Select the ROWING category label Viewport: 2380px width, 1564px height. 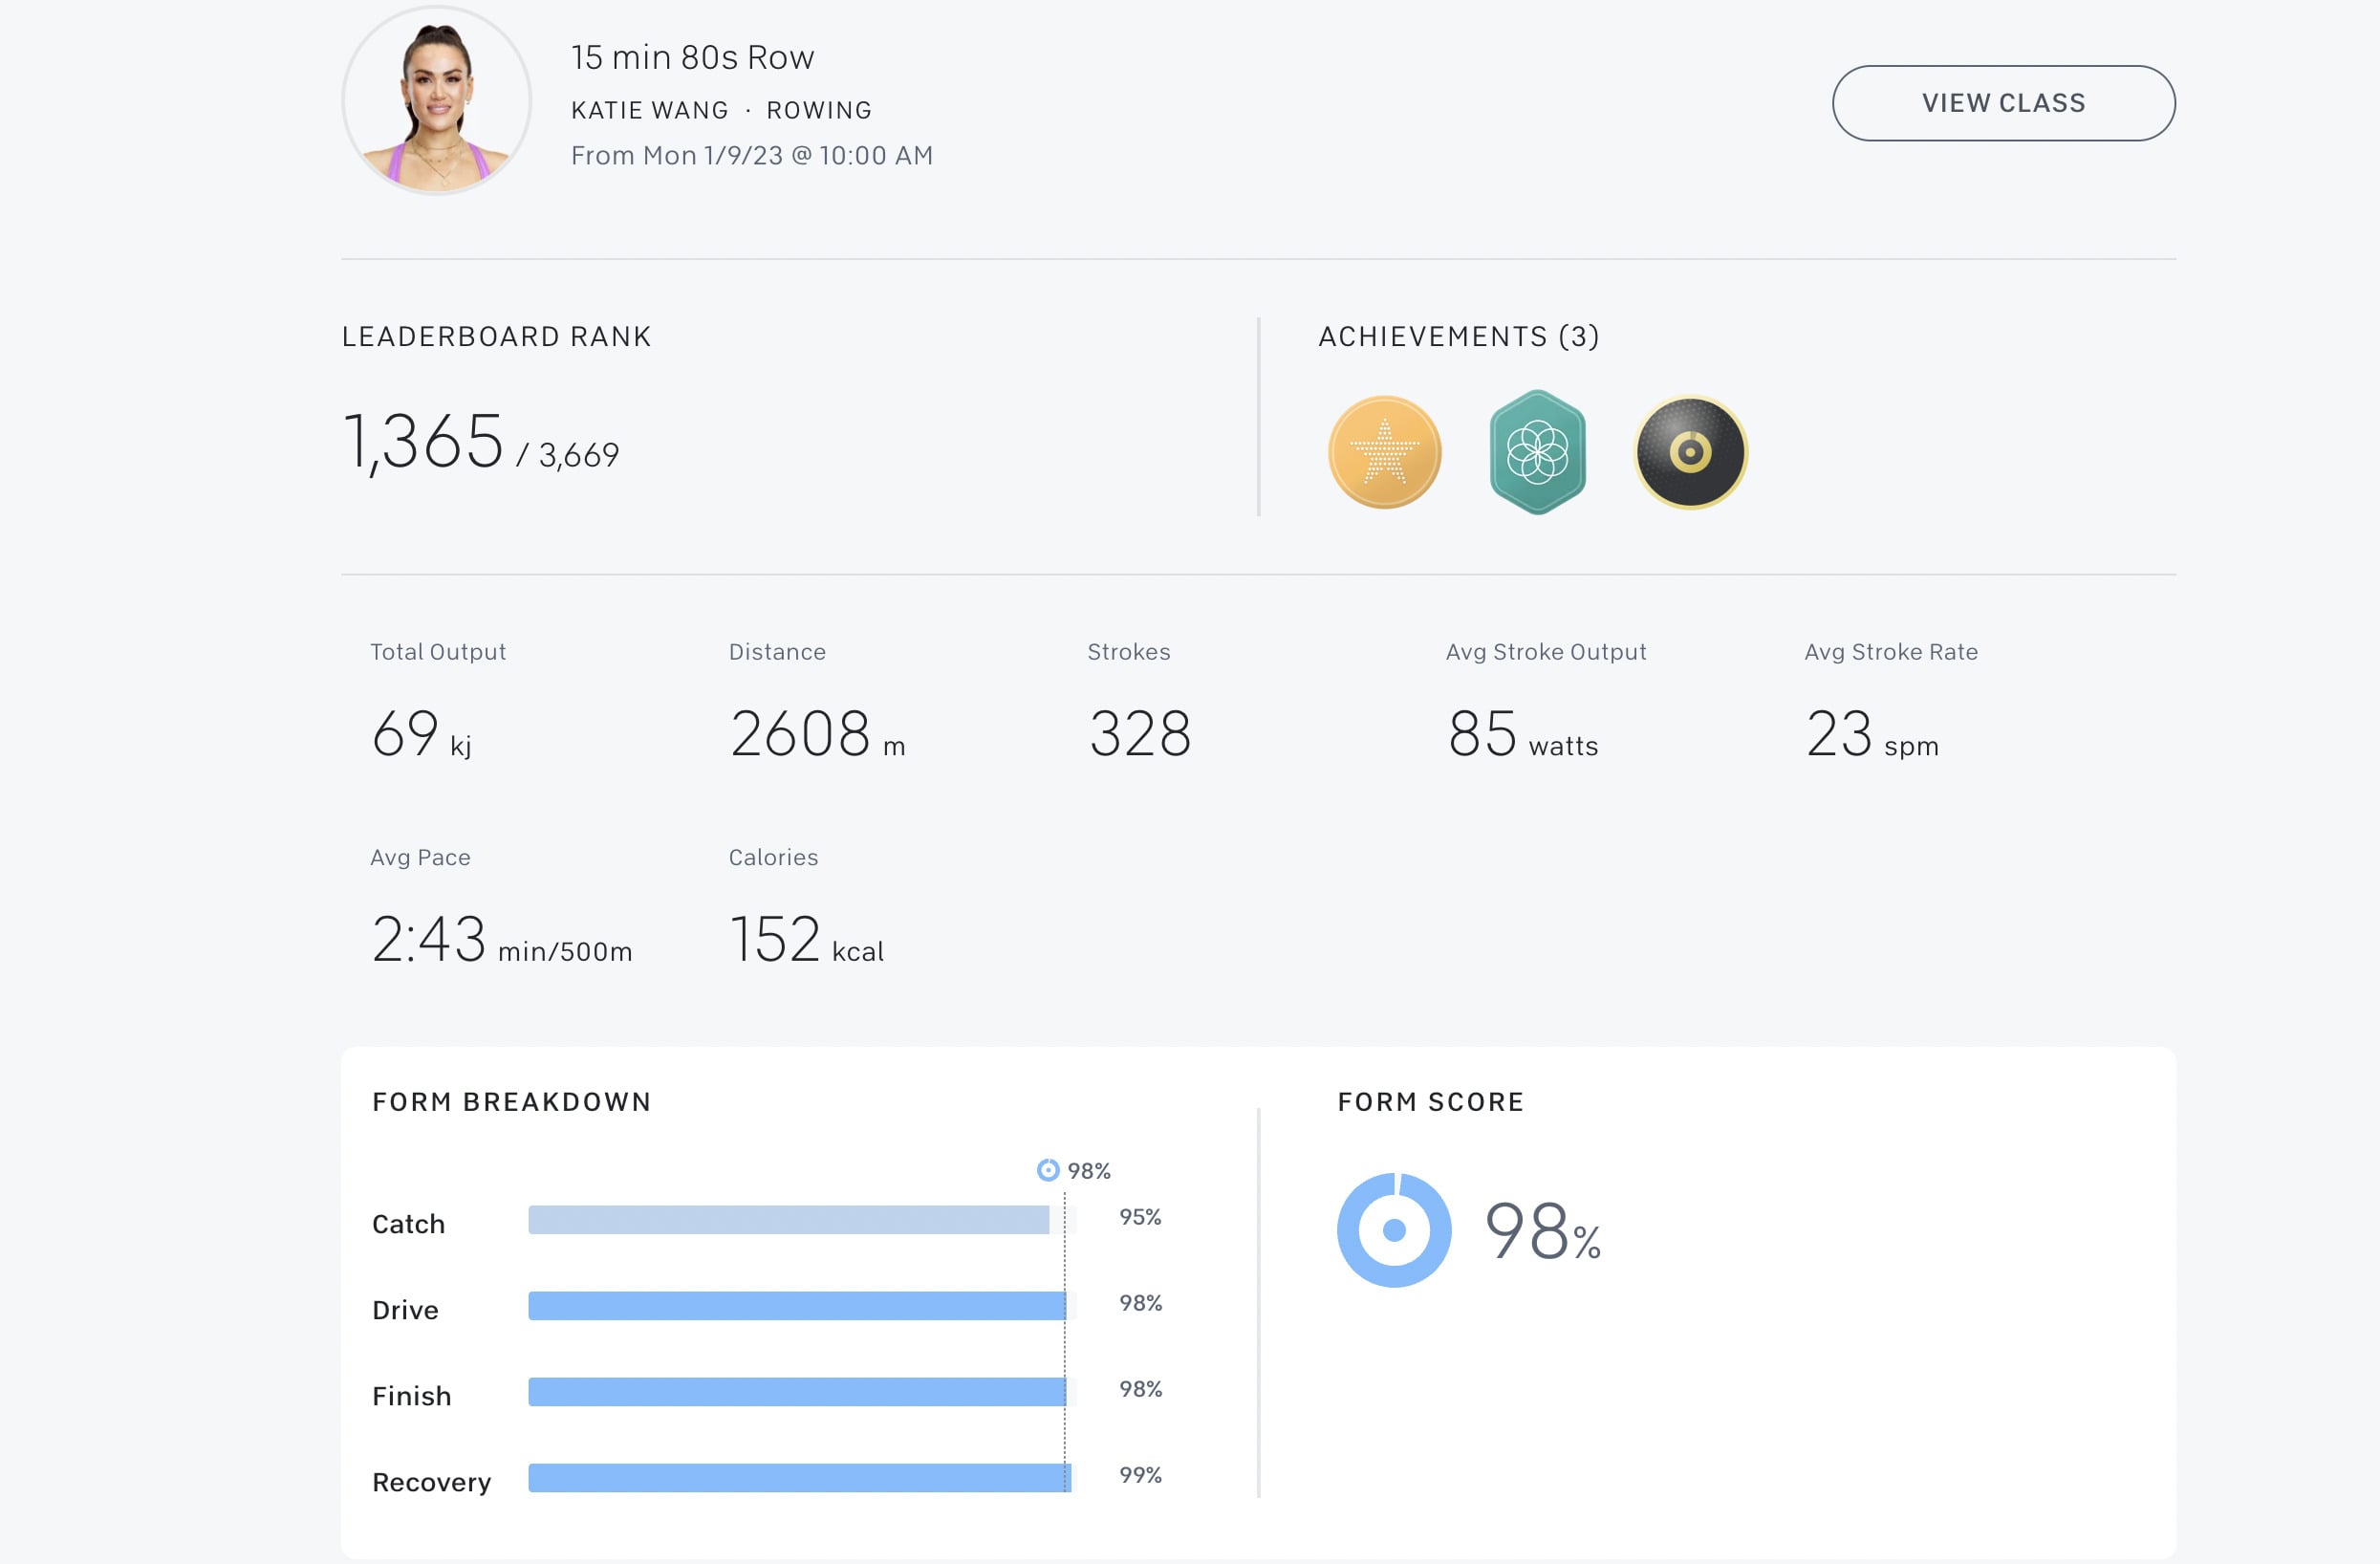tap(819, 110)
